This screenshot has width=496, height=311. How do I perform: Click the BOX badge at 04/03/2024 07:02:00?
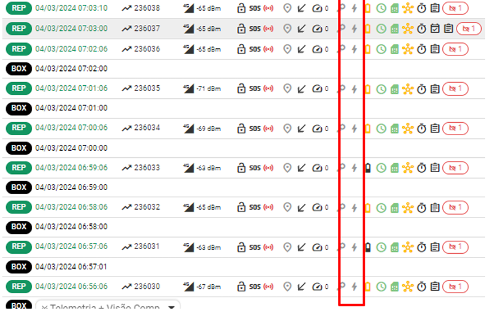tap(19, 69)
